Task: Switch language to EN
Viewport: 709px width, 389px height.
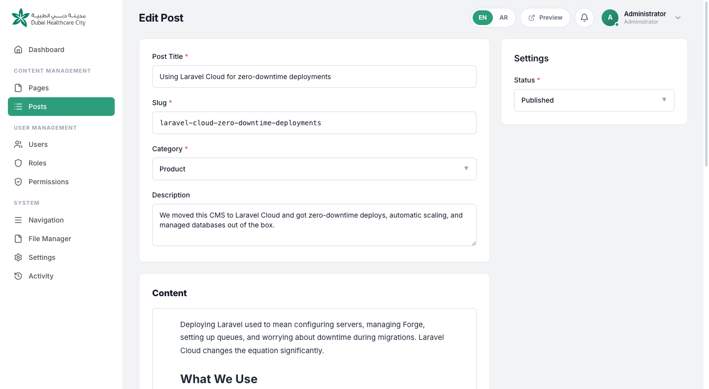Action: [x=483, y=18]
